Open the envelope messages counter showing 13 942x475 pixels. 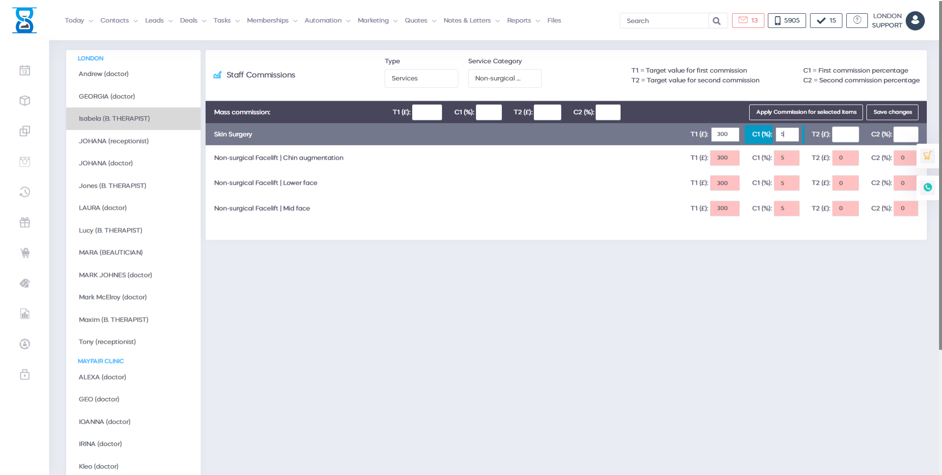pyautogui.click(x=748, y=21)
